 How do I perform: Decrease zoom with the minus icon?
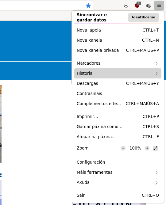pyautogui.click(x=123, y=148)
